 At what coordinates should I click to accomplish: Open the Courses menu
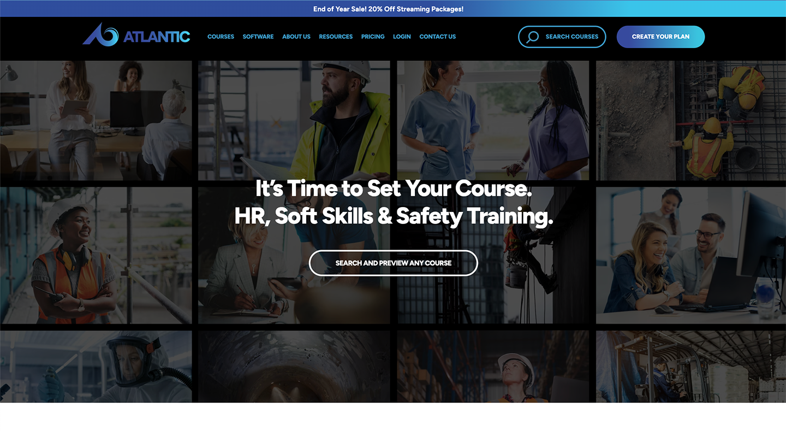(221, 37)
